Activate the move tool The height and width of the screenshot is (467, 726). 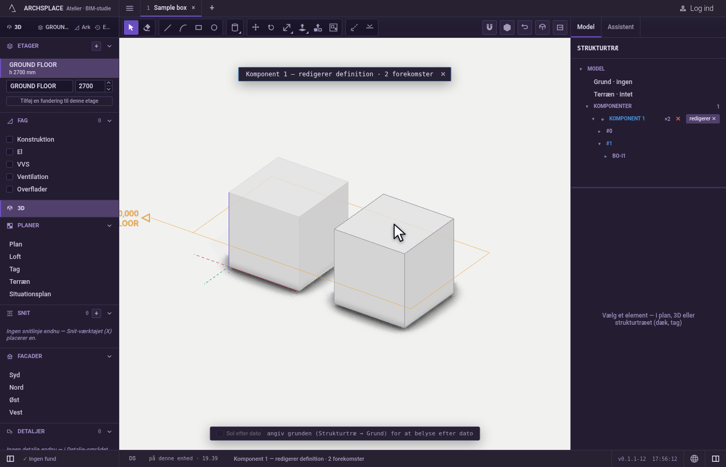tap(256, 28)
